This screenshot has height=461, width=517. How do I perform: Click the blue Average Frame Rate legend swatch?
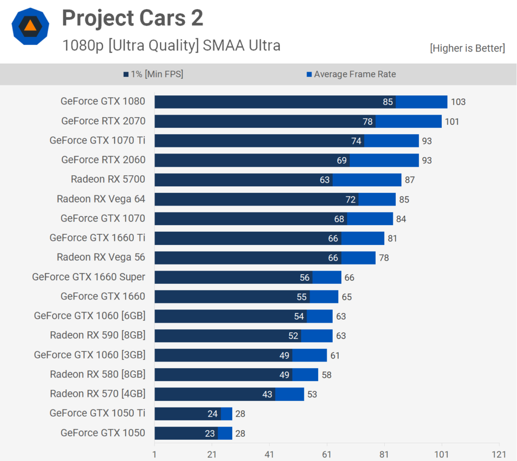pos(309,75)
